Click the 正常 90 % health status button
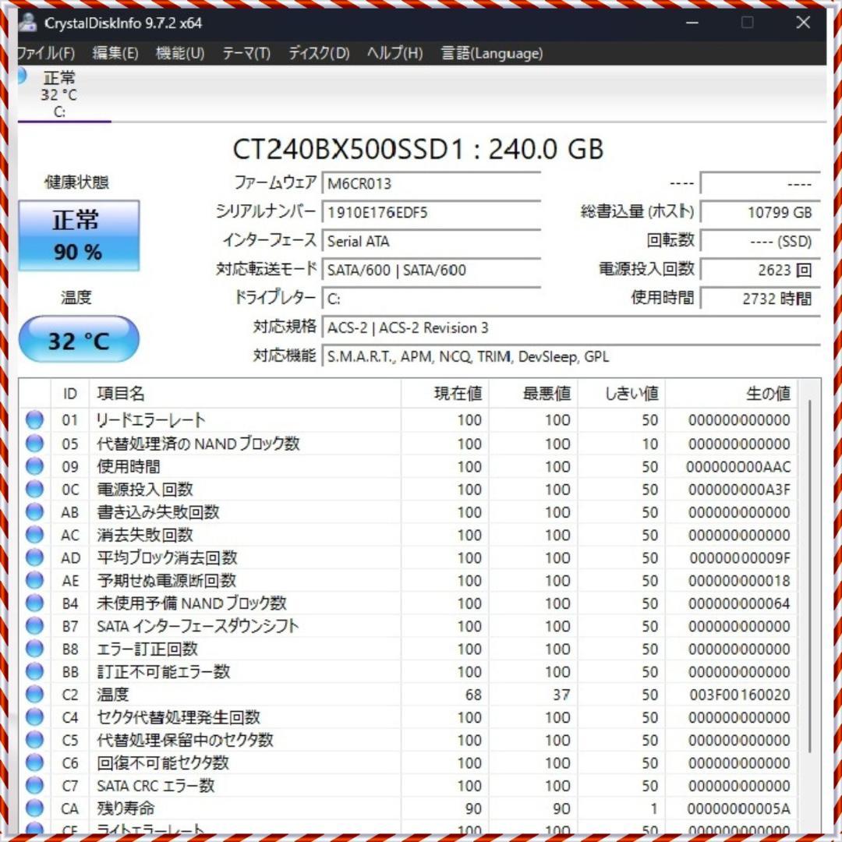The image size is (842, 842). click(x=79, y=235)
